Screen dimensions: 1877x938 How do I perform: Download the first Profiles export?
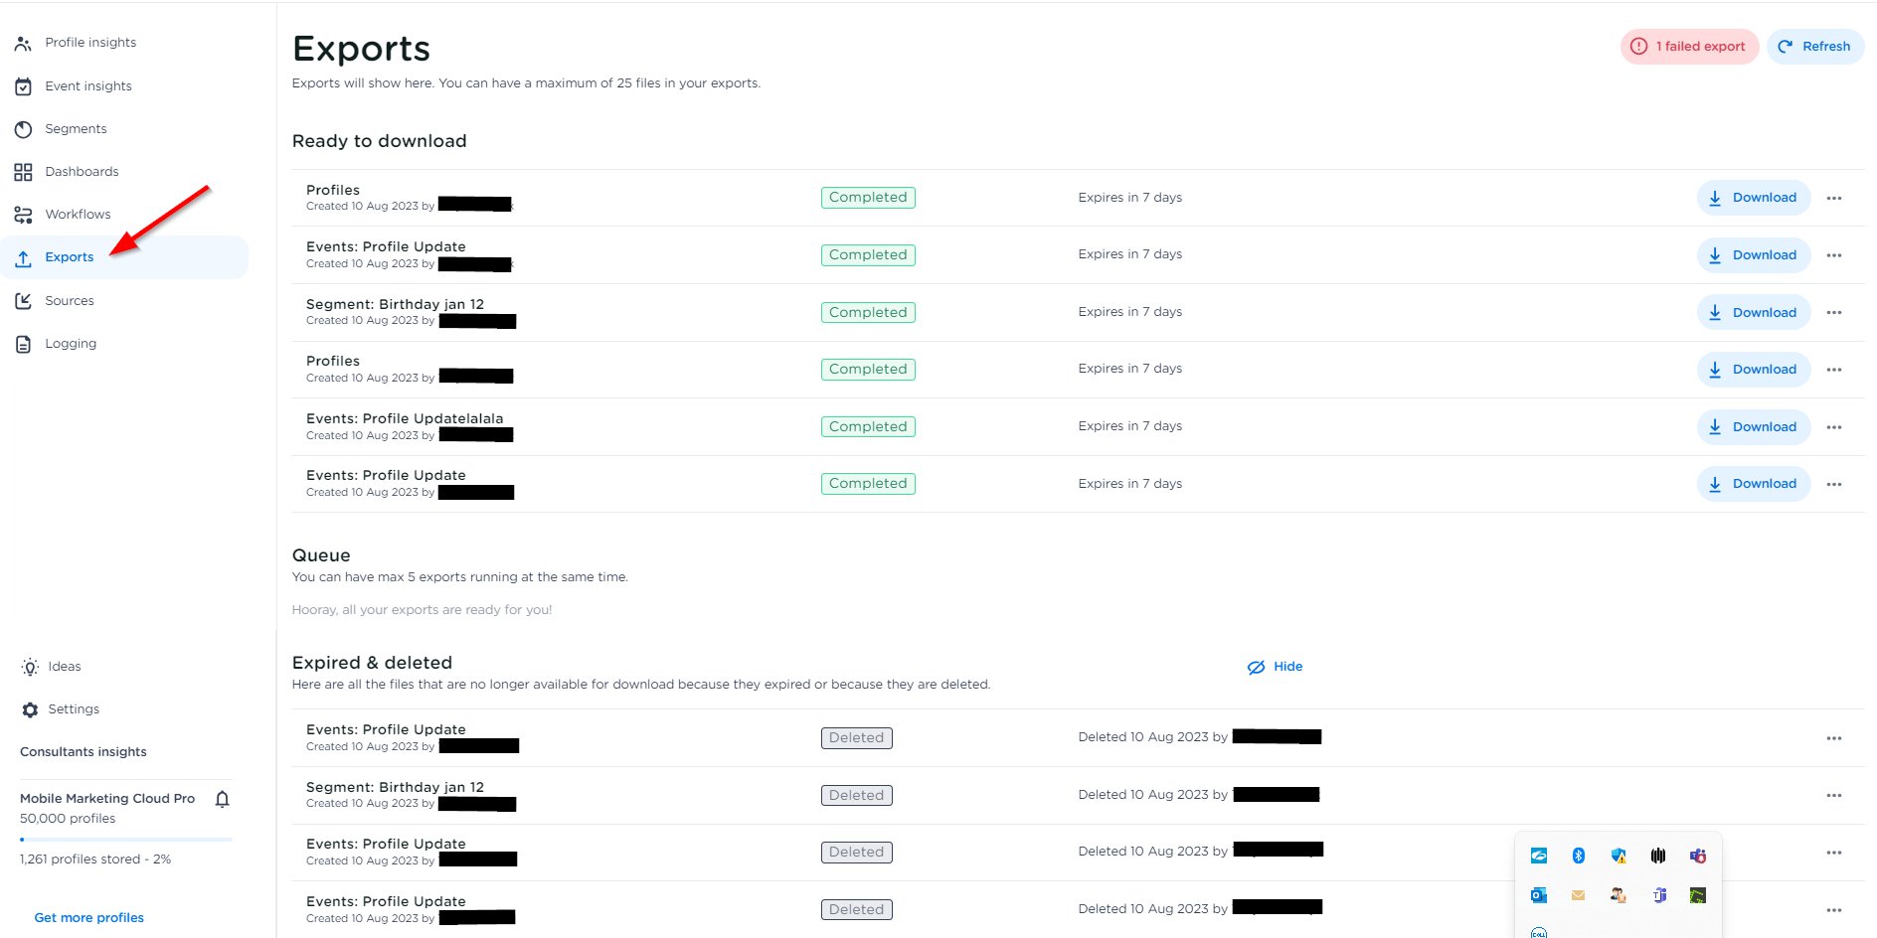point(1754,198)
